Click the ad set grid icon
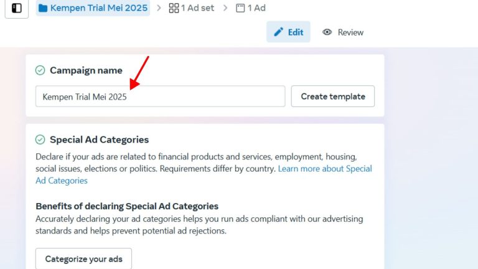 174,8
